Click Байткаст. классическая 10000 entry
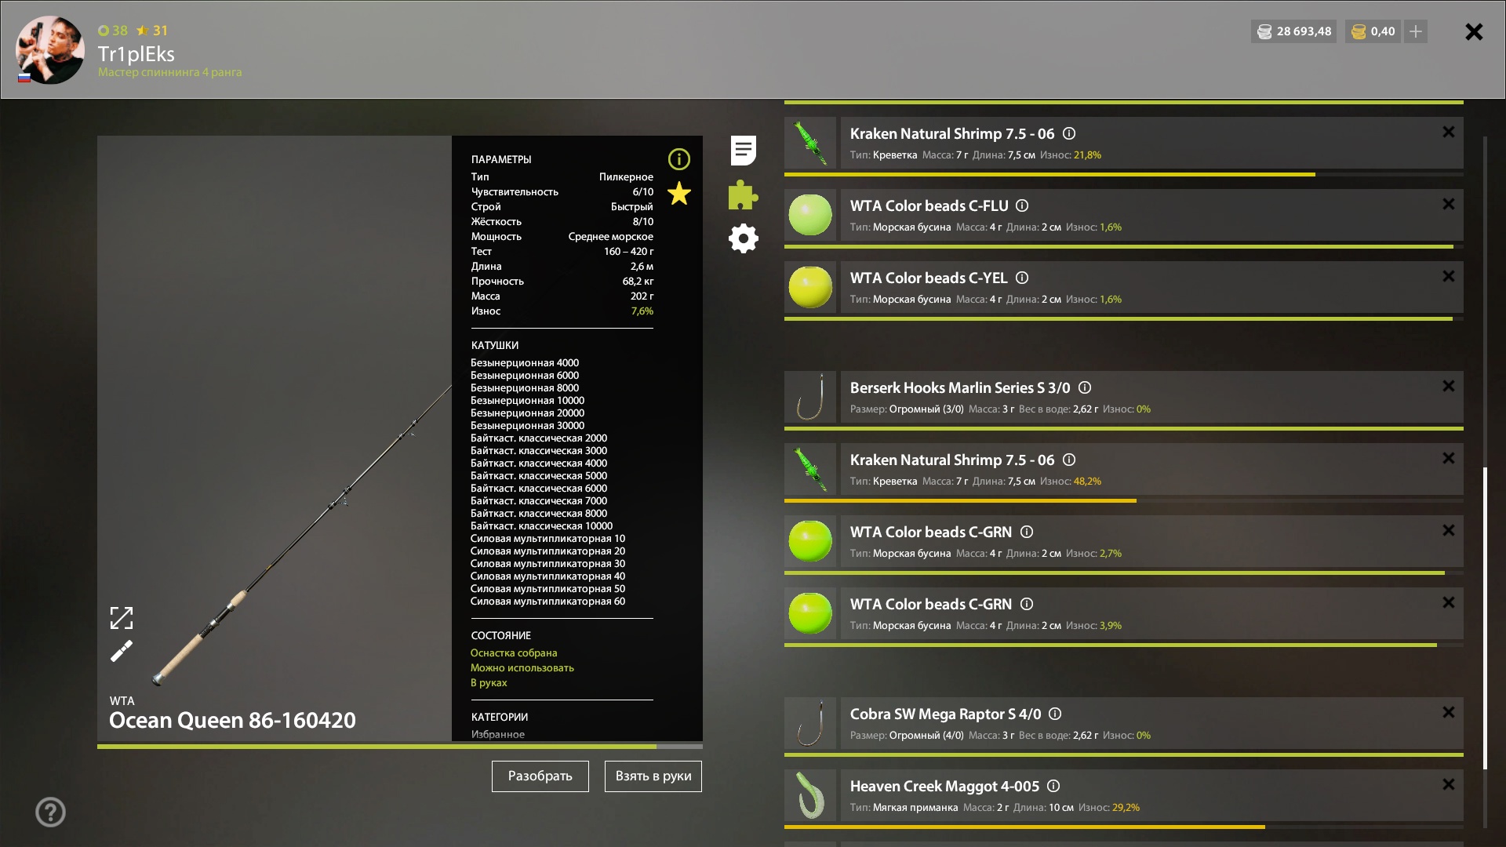The image size is (1506, 847). coord(541,525)
